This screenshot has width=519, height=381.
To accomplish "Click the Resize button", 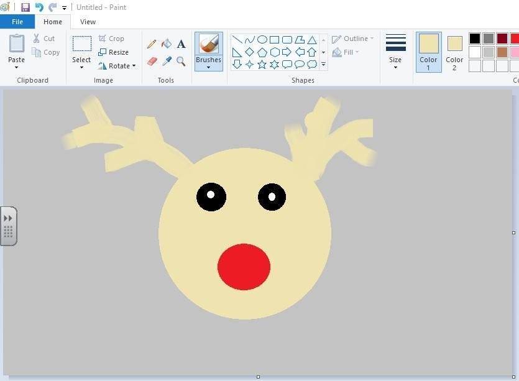I will 114,52.
